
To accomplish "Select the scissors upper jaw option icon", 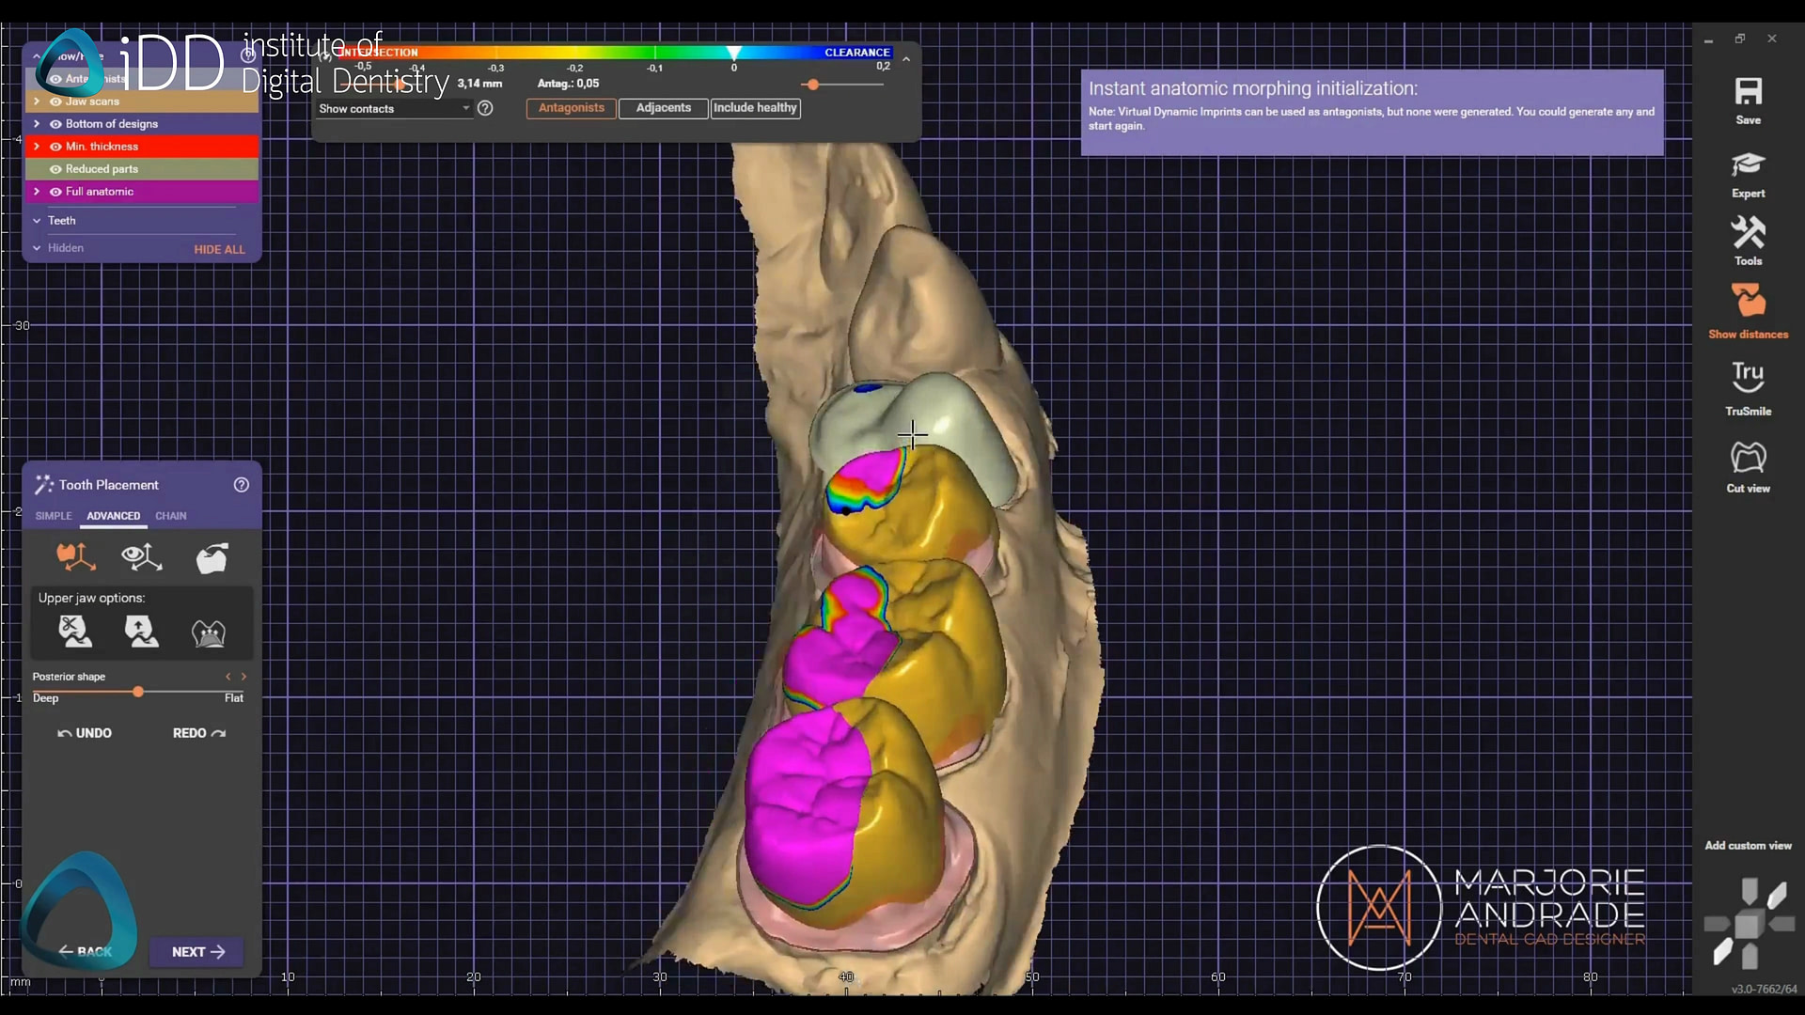I will [74, 631].
